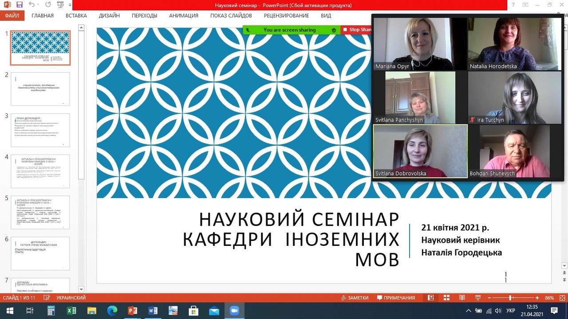Switch to Slide Sorter view

click(446, 298)
